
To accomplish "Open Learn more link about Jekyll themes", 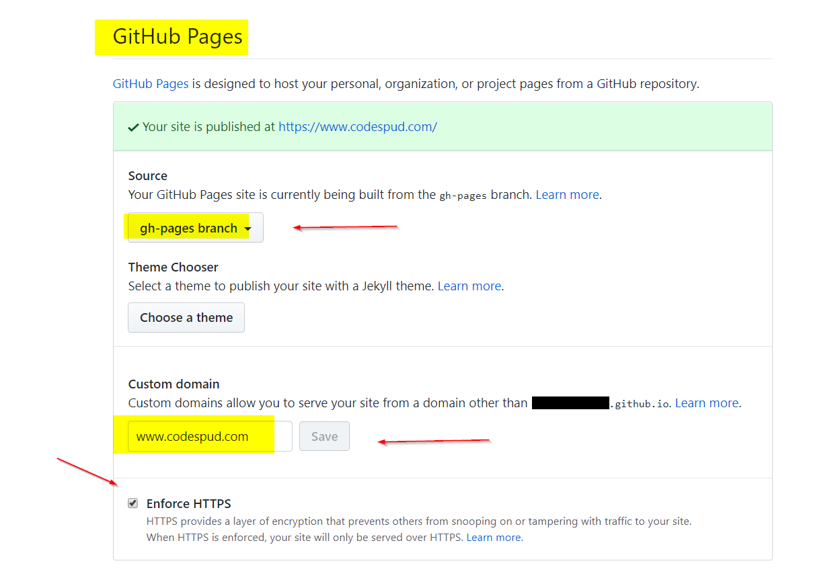I will click(x=469, y=286).
